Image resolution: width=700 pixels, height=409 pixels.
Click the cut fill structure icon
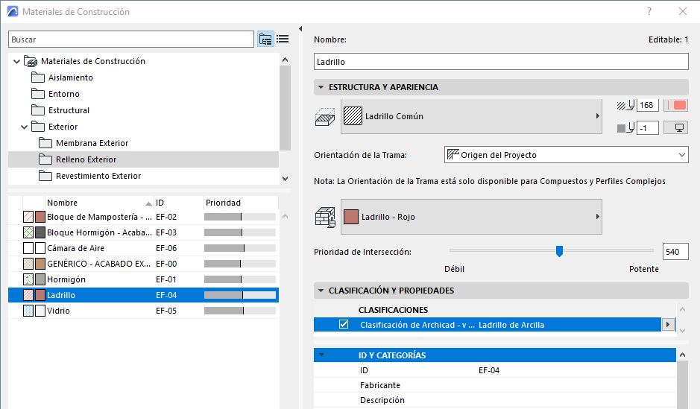(x=325, y=117)
